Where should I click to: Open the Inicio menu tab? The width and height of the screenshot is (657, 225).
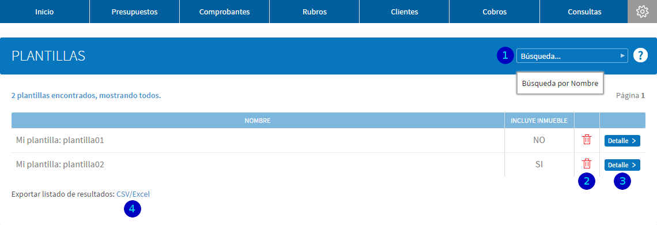coord(44,12)
